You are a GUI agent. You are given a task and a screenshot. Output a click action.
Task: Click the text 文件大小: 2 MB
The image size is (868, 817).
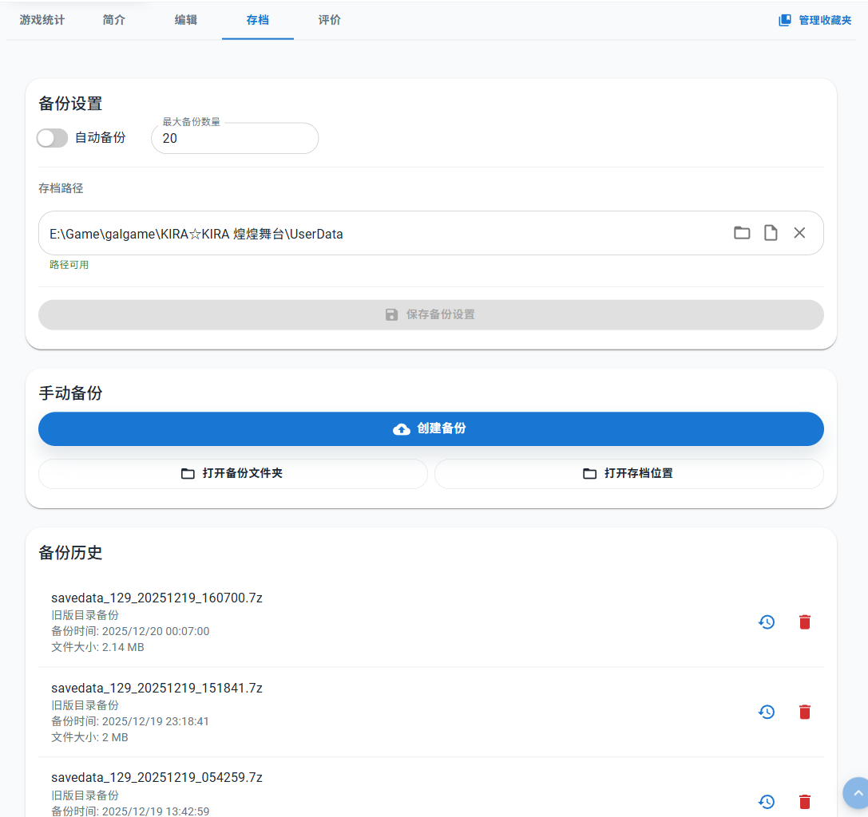pos(89,737)
